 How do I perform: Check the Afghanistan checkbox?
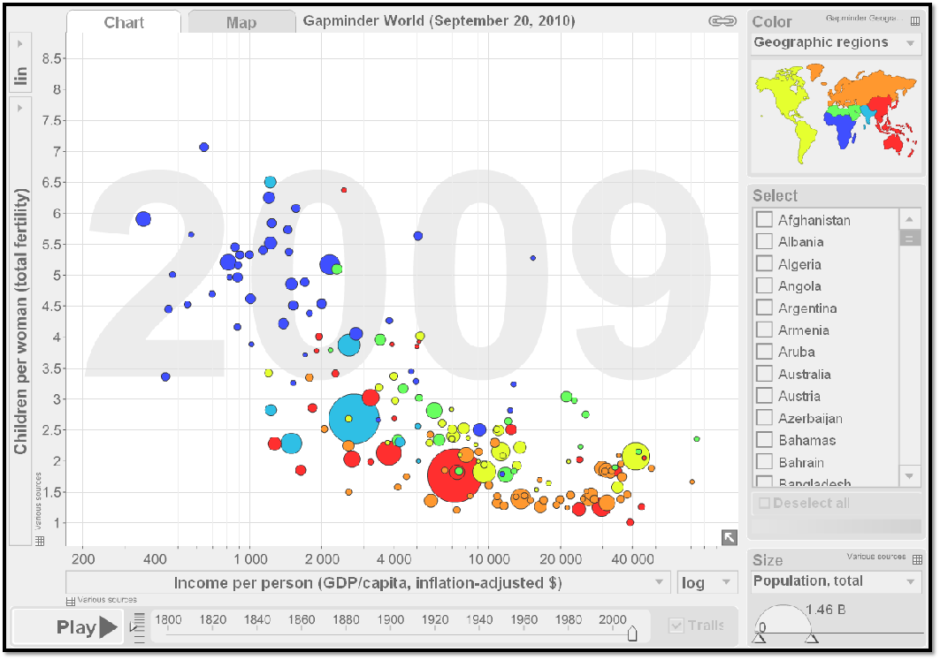(x=763, y=218)
